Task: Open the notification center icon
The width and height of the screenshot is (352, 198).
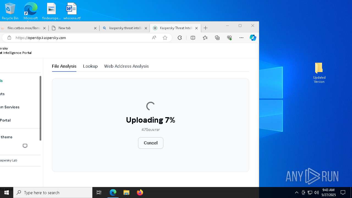Action: pos(343,193)
